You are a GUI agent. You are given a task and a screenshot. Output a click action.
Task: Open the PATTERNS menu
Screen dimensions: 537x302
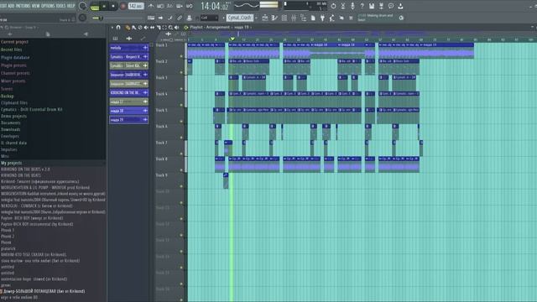pyautogui.click(x=23, y=6)
